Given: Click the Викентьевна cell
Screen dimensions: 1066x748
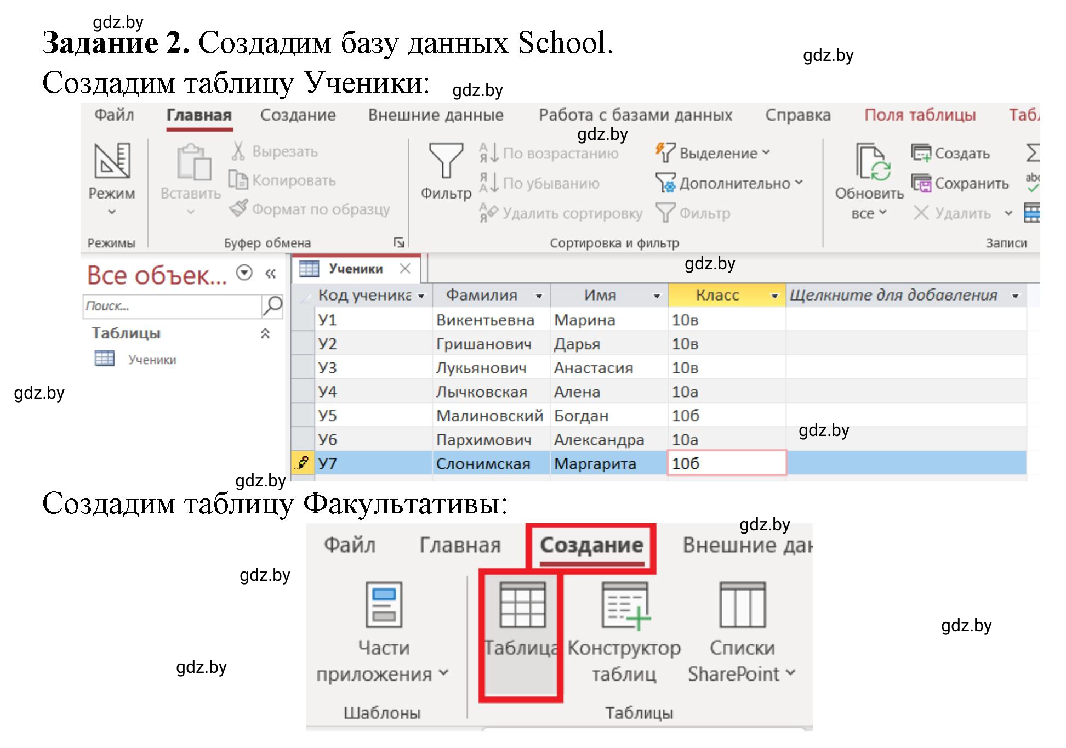Looking at the screenshot, I should [x=491, y=320].
